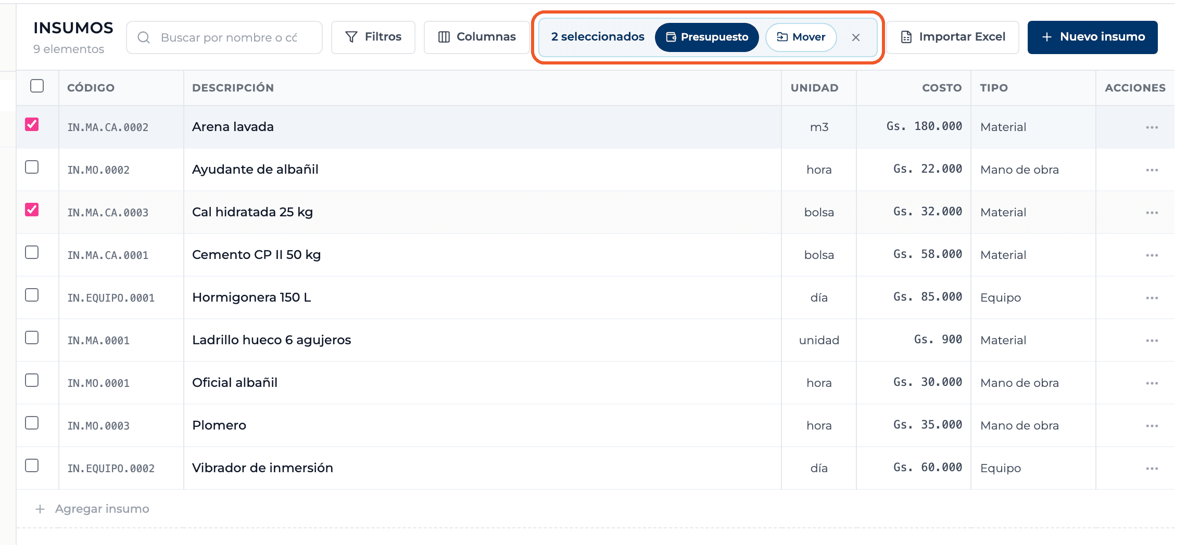This screenshot has width=1187, height=545.
Task: Open the Columnas column chooser
Action: point(477,37)
